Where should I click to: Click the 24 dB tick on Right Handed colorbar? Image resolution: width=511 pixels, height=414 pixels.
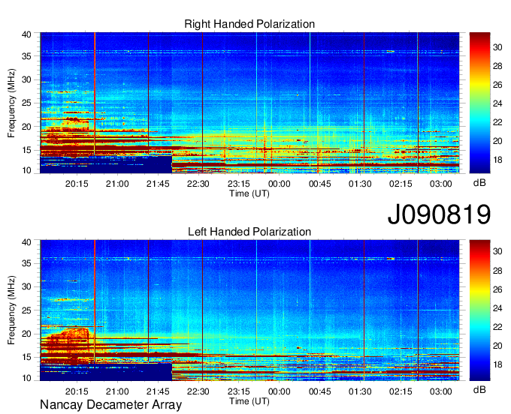point(497,103)
